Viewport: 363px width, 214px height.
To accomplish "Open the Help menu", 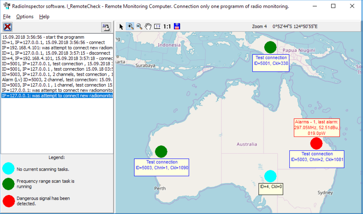I will tap(44, 17).
